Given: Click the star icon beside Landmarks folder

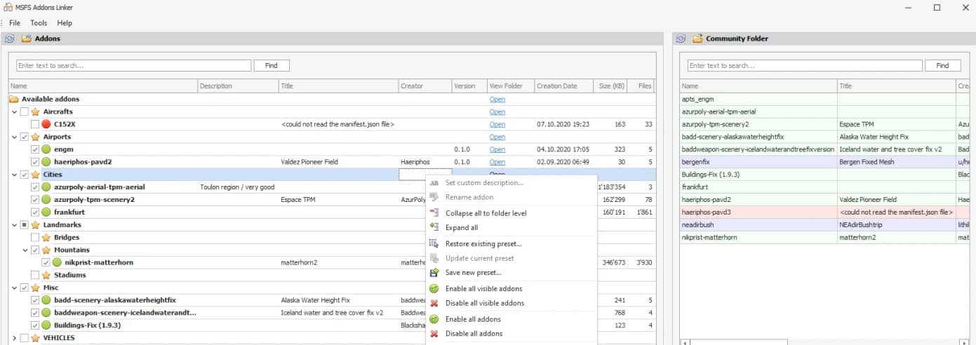Looking at the screenshot, I should (x=35, y=225).
